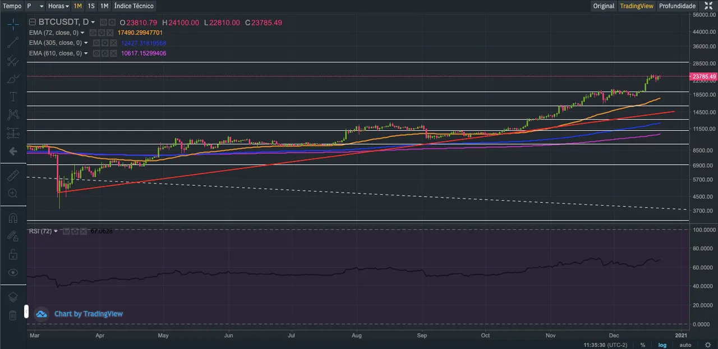Viewport: 718px width, 349px height.
Task: Remove the EMA 72 indicator
Action: pyautogui.click(x=111, y=33)
